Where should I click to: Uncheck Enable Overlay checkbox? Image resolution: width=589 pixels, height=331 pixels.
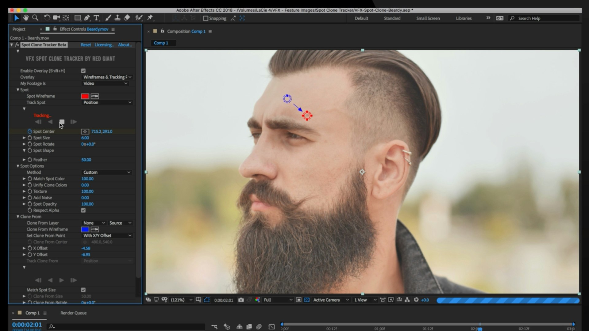pos(83,71)
